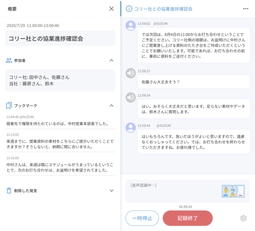Expand the 削除した発言 section

[x=111, y=191]
